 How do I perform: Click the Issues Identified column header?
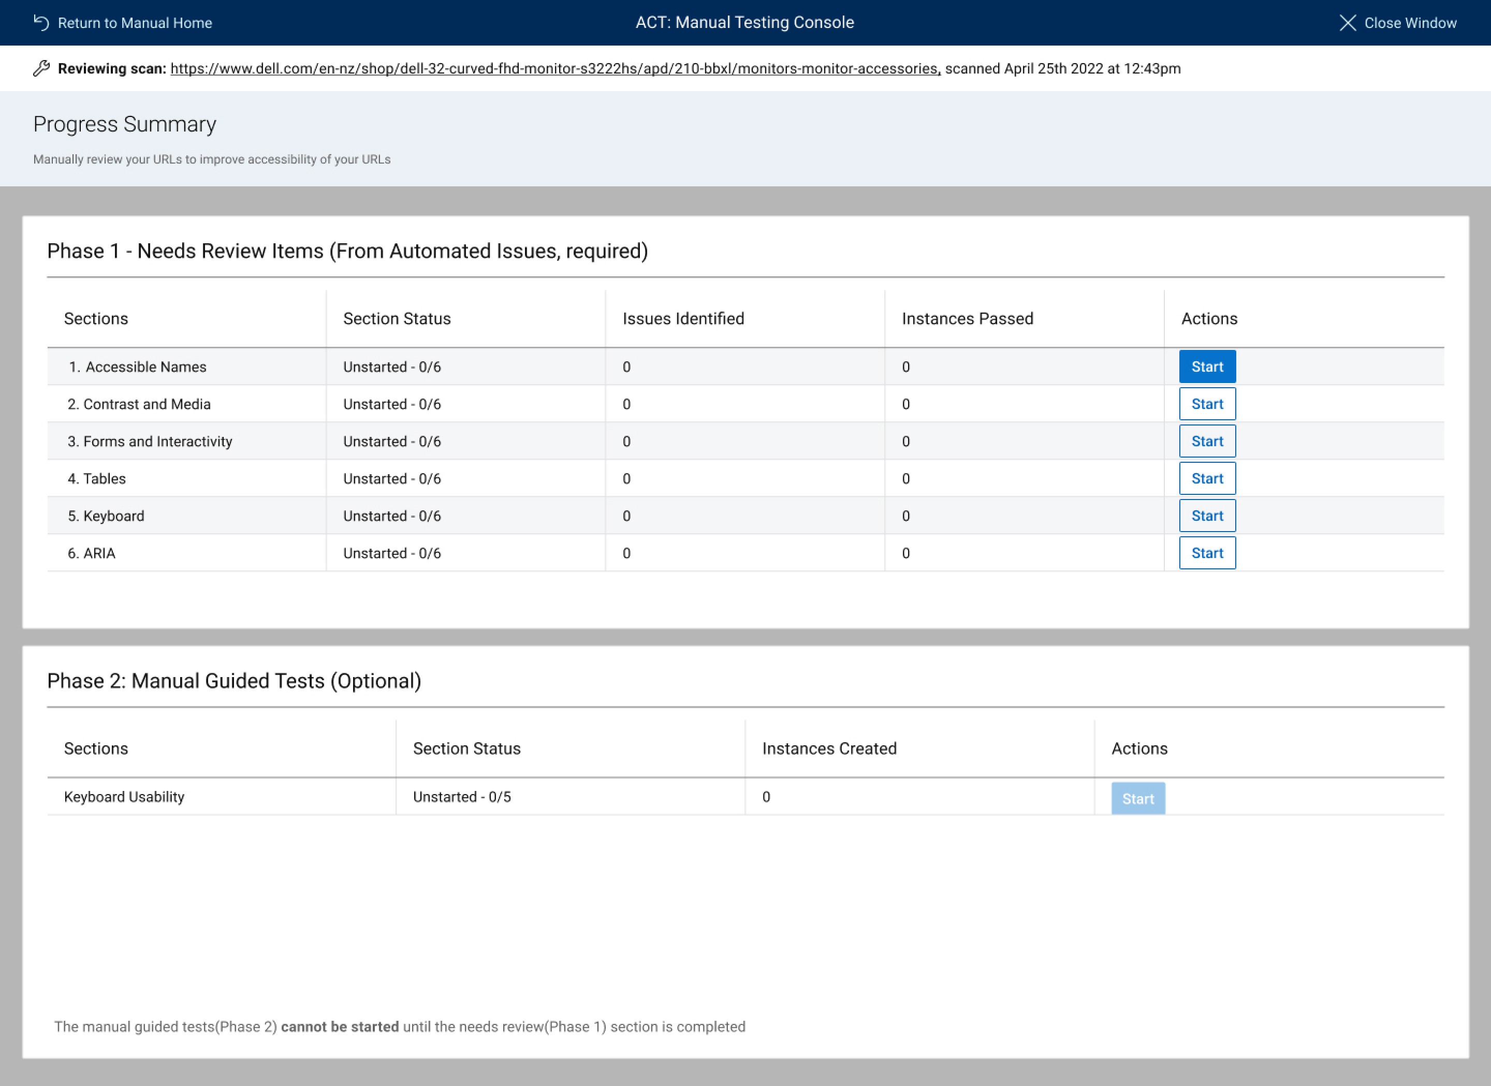pyautogui.click(x=683, y=319)
